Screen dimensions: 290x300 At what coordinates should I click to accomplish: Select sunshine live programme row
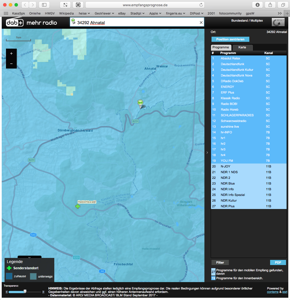(x=249, y=127)
